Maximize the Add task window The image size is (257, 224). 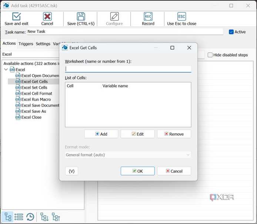click(x=231, y=6)
